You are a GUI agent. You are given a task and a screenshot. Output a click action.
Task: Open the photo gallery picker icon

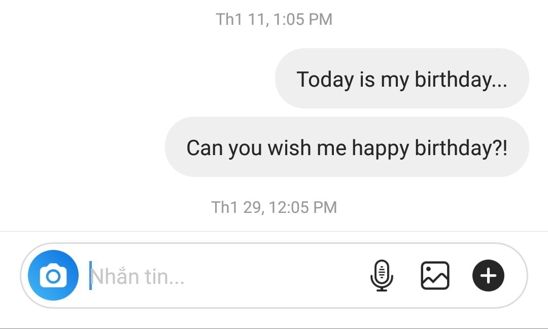(435, 276)
